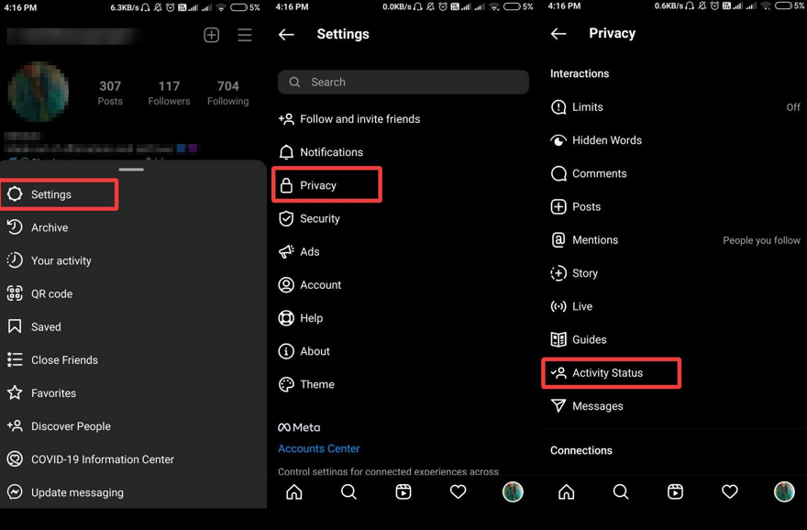Open QR code menu entry
Image resolution: width=807 pixels, height=530 pixels.
(133, 293)
